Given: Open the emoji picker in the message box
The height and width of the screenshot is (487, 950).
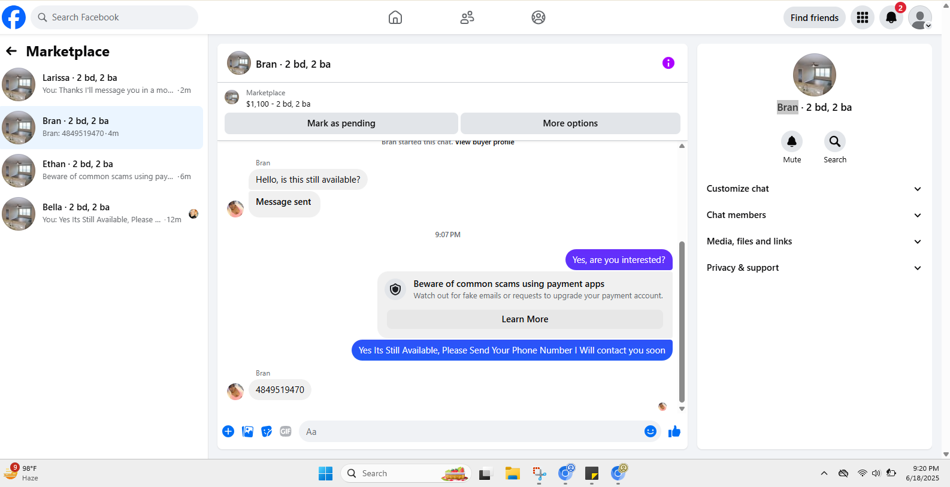Looking at the screenshot, I should 651,431.
